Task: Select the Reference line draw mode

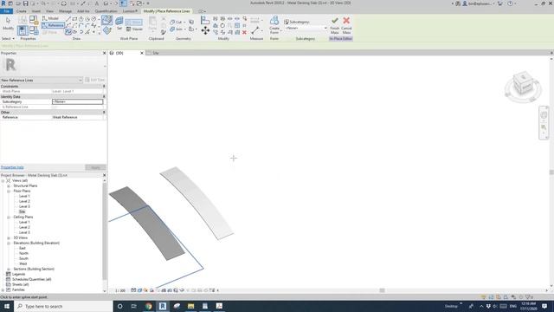Action: click(53, 25)
